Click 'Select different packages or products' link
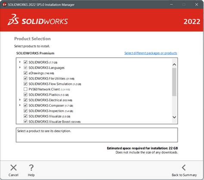204x180 pixels. coord(151,53)
